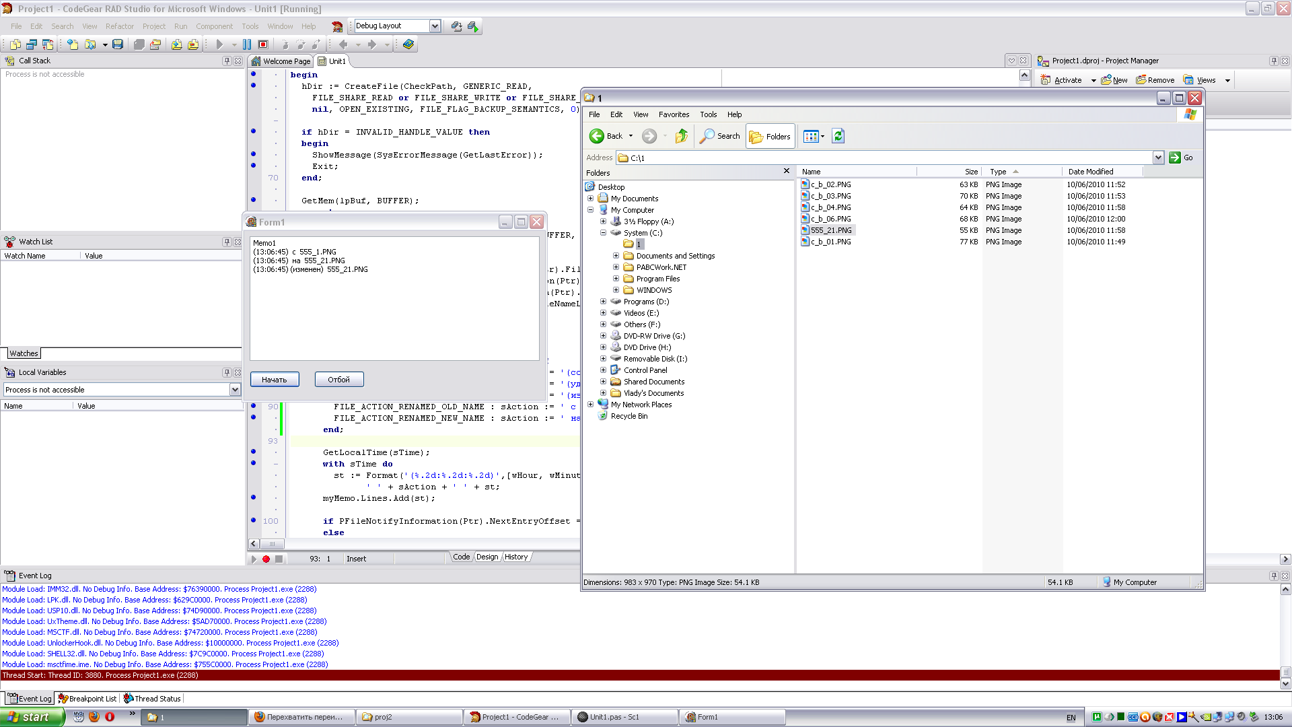Open the Favorites menu in Explorer
This screenshot has height=727, width=1292.
tap(674, 114)
